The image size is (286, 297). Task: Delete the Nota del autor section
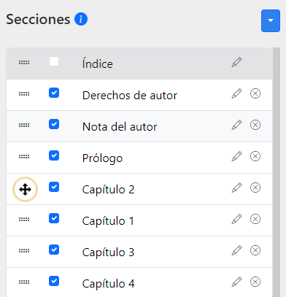click(255, 125)
